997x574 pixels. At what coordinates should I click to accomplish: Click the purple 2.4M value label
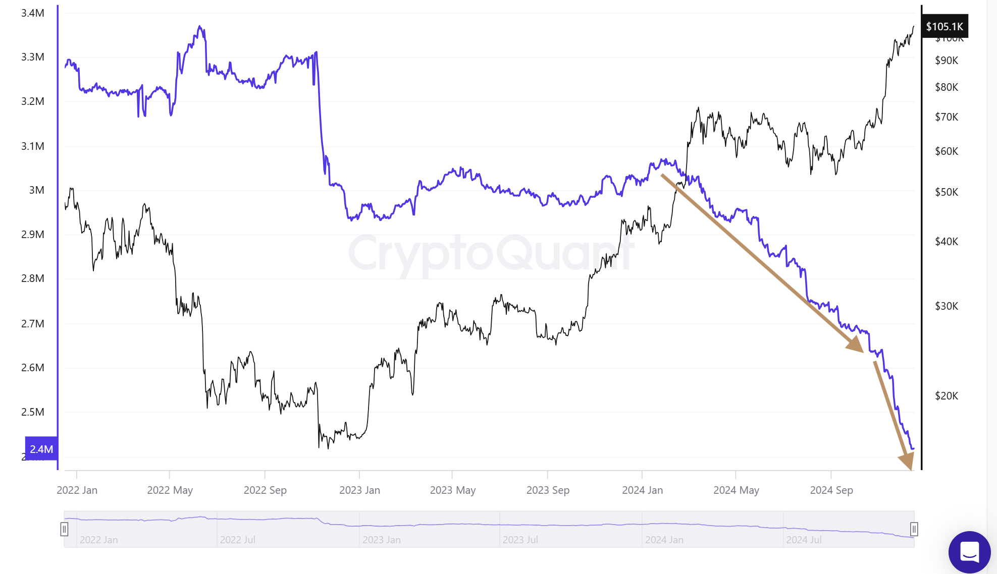coord(41,449)
